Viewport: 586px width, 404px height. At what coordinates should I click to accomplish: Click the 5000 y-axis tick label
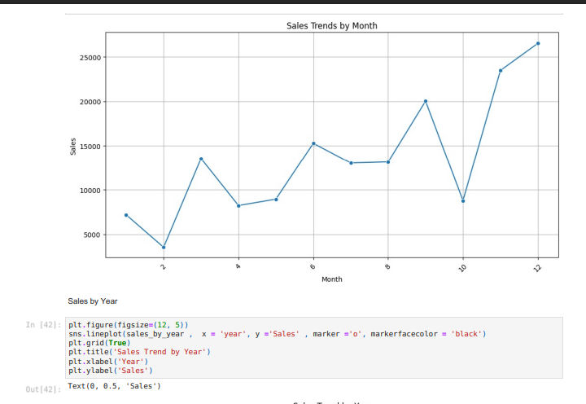(x=92, y=235)
